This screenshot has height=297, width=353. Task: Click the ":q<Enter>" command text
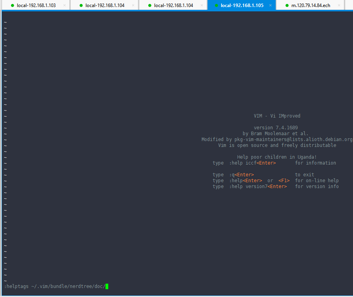(242, 175)
